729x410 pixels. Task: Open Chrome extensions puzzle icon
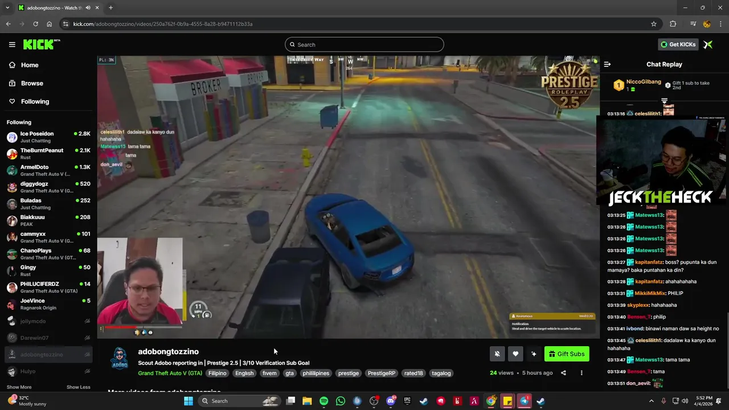click(x=673, y=24)
